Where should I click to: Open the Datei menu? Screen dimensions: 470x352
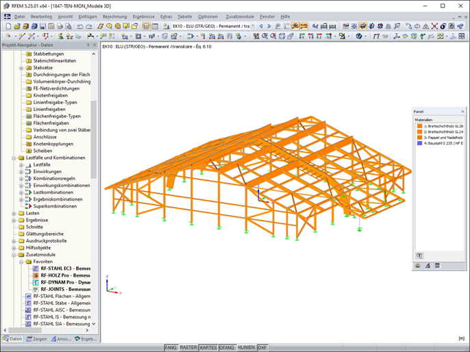coord(19,16)
